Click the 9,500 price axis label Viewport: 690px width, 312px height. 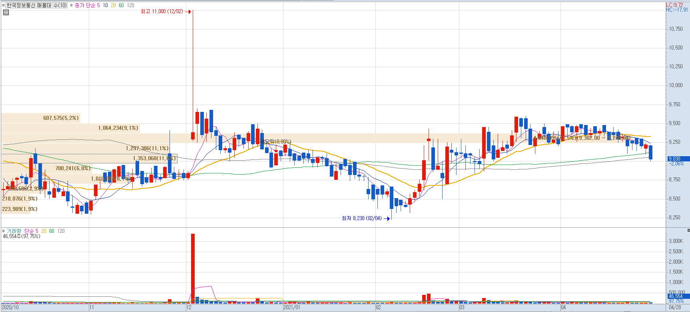[x=676, y=123]
